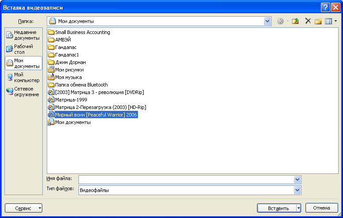The width and height of the screenshot is (343, 218).
Task: Open Недавние документы in the places bar
Action: (x=23, y=35)
